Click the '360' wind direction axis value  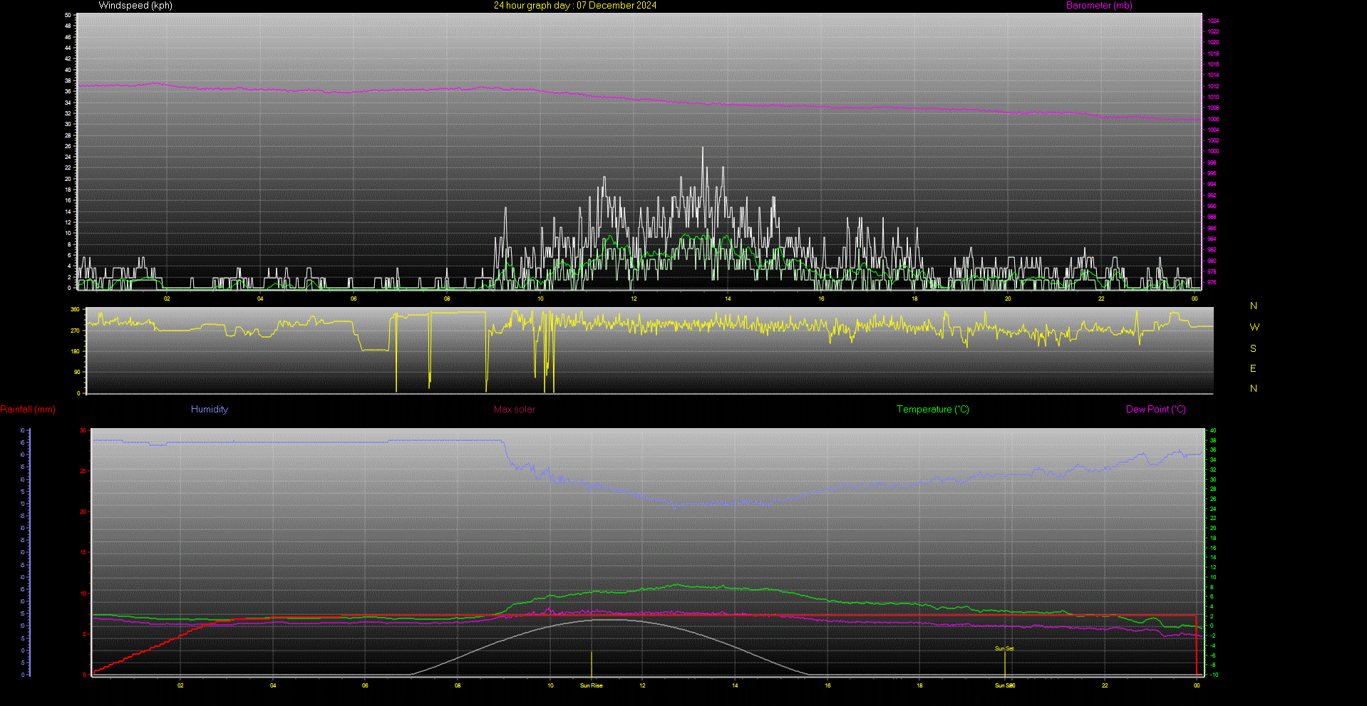[x=75, y=310]
